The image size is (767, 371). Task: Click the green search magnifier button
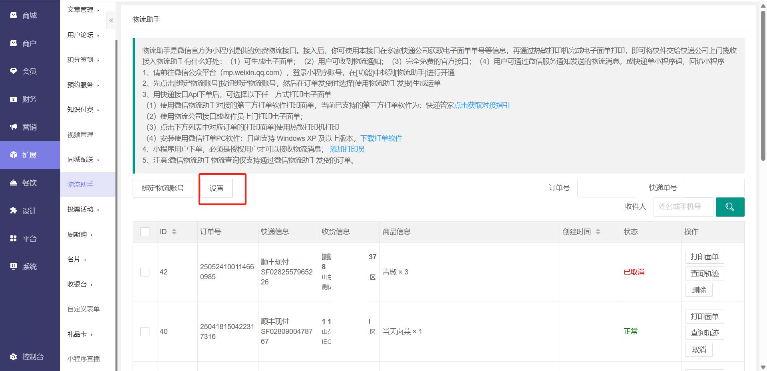tap(729, 207)
